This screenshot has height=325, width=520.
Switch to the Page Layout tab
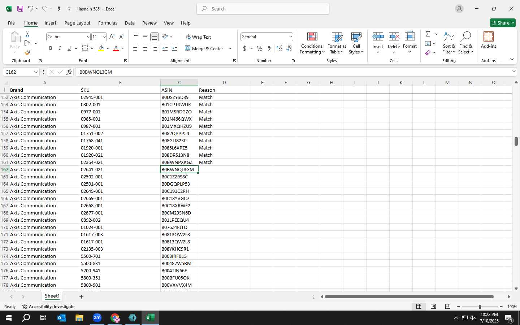point(77,23)
